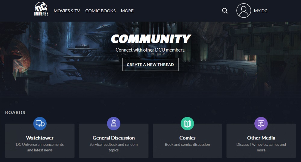Viewport: 301px width, 162px height.
Task: Click Create a New Thread button
Action: [x=150, y=64]
